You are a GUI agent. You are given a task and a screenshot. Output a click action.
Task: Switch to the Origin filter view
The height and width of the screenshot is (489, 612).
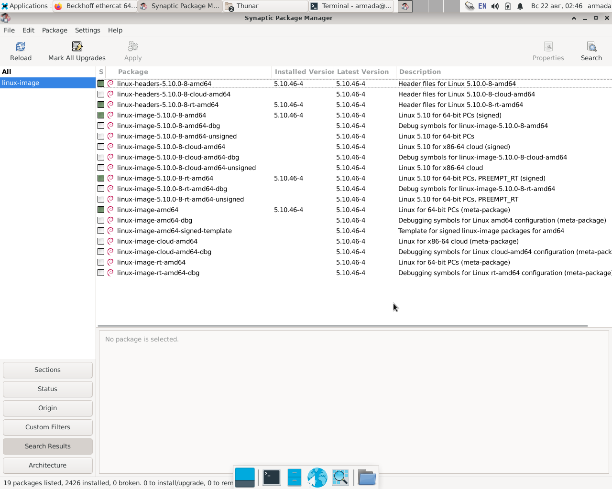tap(48, 408)
